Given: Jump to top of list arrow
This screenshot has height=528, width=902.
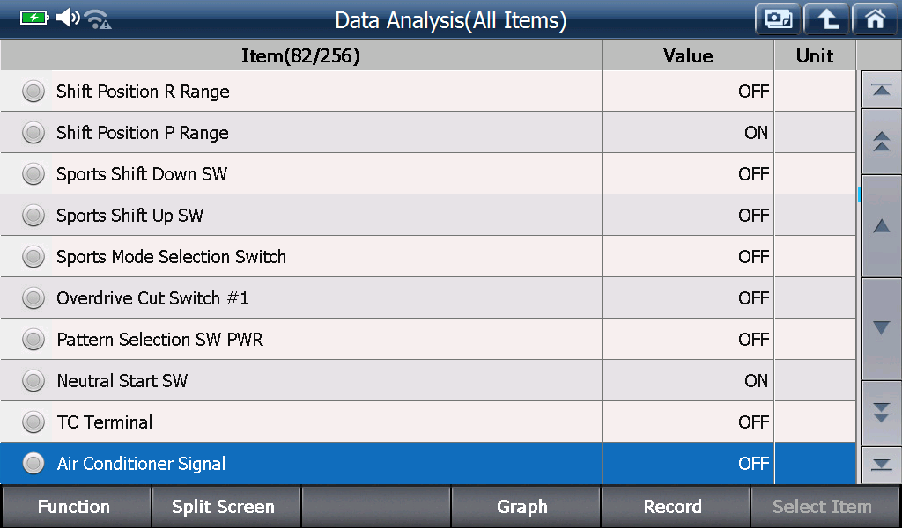Looking at the screenshot, I should point(881,91).
